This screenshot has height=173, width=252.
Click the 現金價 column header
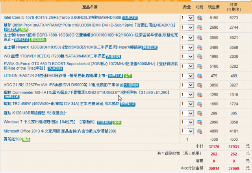(x=214, y=7)
